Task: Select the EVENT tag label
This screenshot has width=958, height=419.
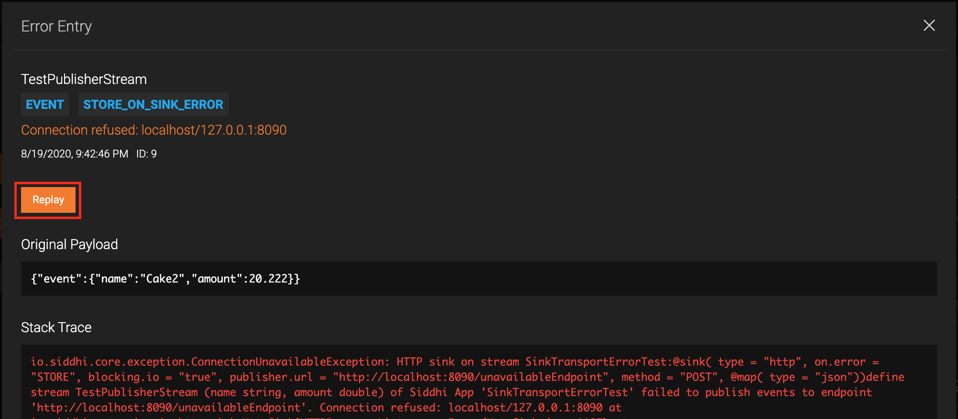Action: [x=45, y=105]
